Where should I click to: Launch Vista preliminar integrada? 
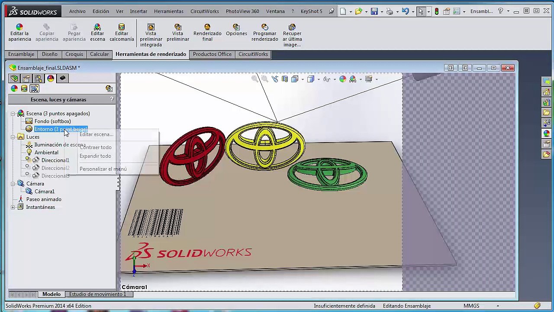(151, 36)
